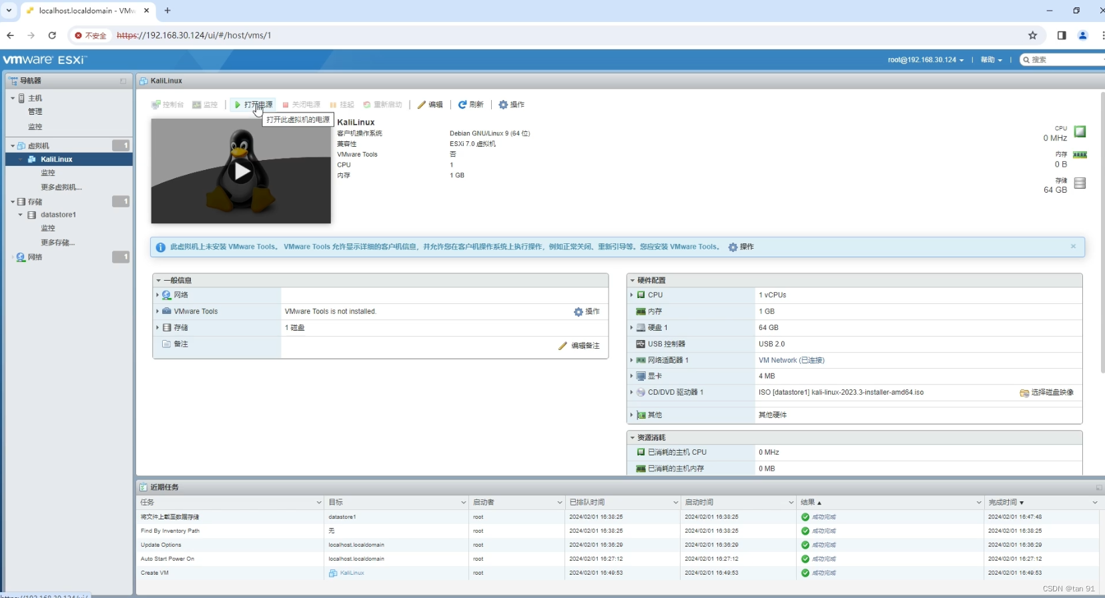Image resolution: width=1105 pixels, height=598 pixels.
Task: Expand the 其他 hardware row
Action: [x=631, y=415]
